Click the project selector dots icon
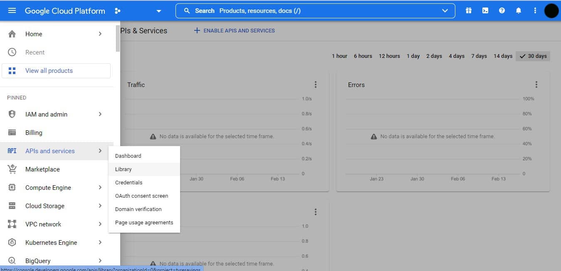561x271 pixels. [118, 11]
